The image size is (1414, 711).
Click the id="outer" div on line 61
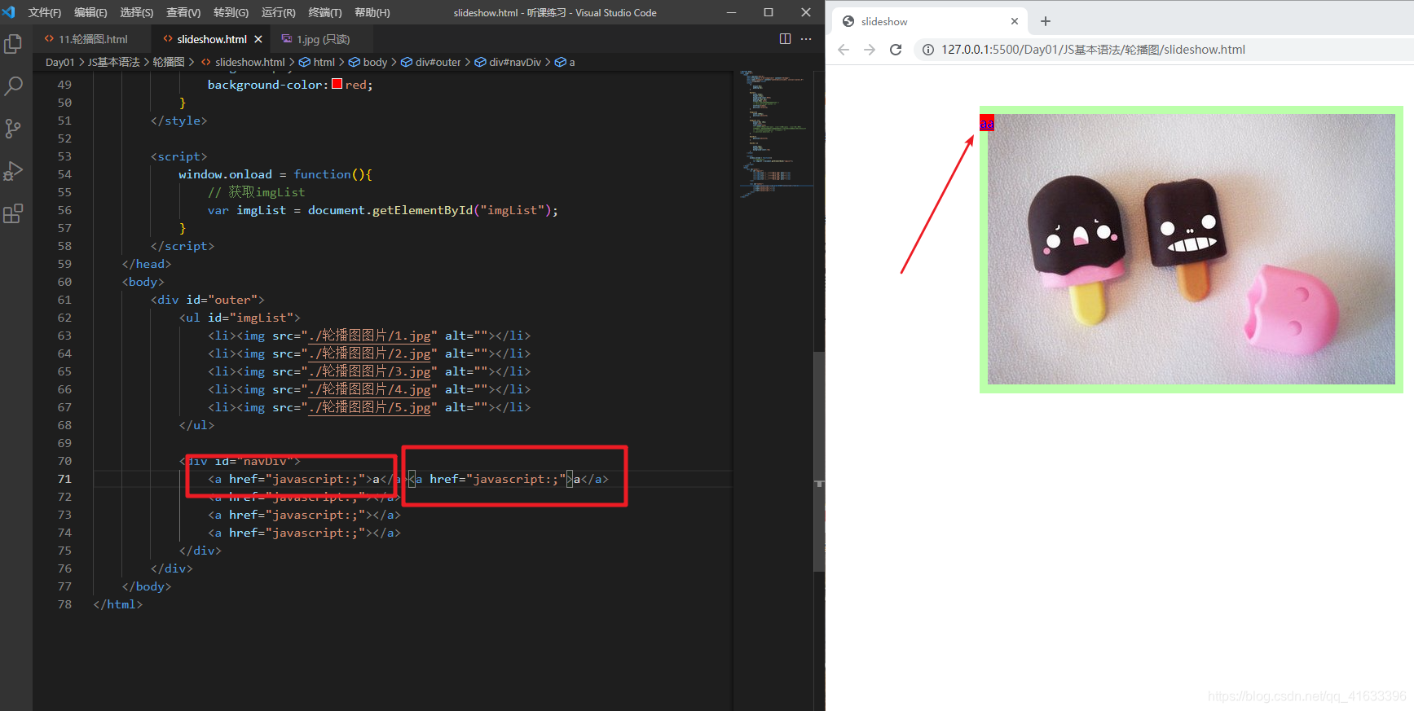click(208, 300)
